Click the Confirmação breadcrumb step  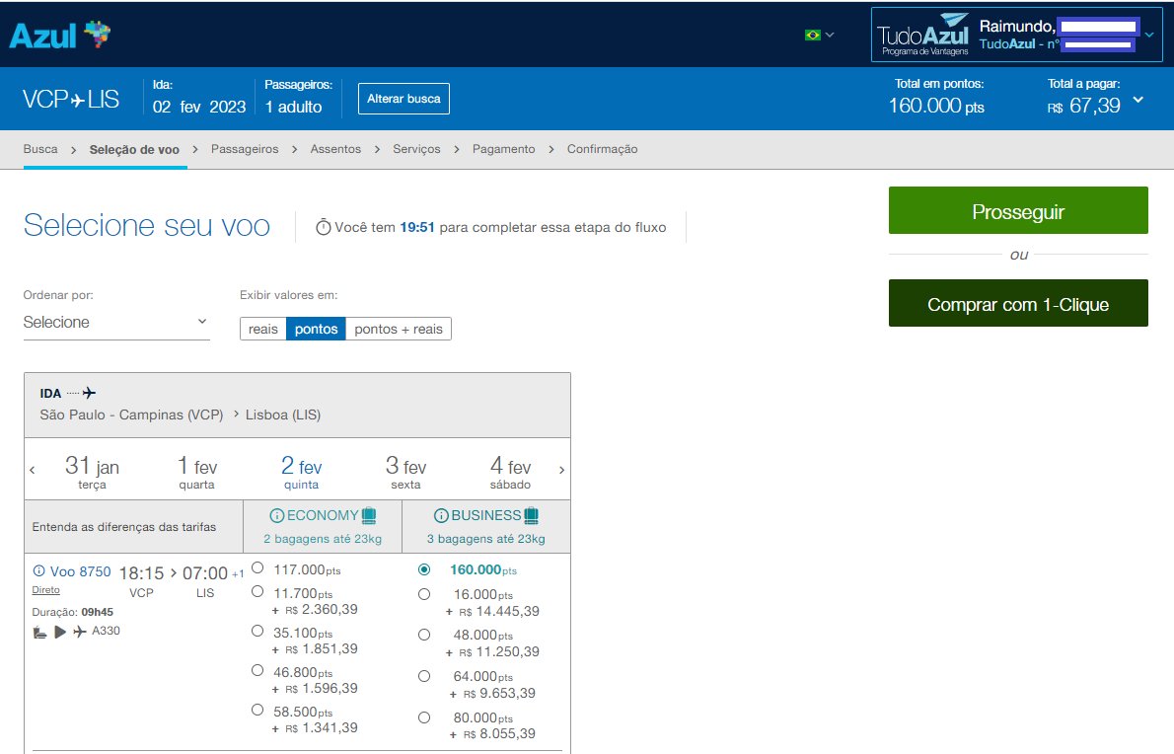(603, 149)
